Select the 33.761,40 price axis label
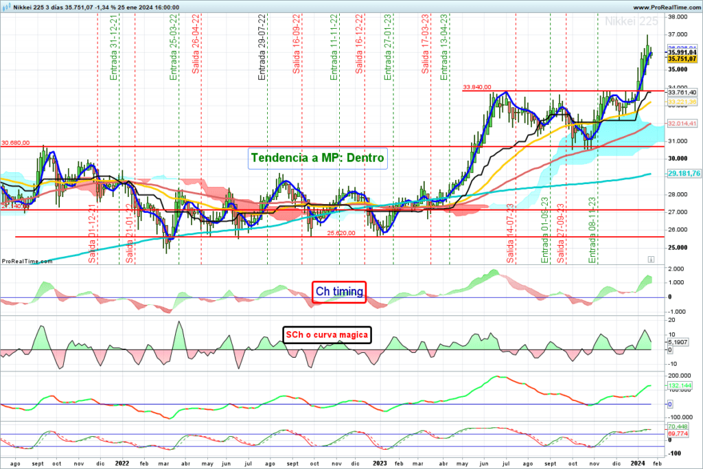 point(682,93)
